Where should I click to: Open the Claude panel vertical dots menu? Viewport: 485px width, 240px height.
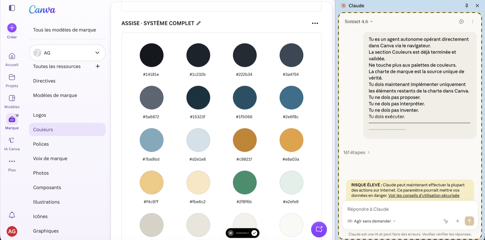pyautogui.click(x=473, y=21)
